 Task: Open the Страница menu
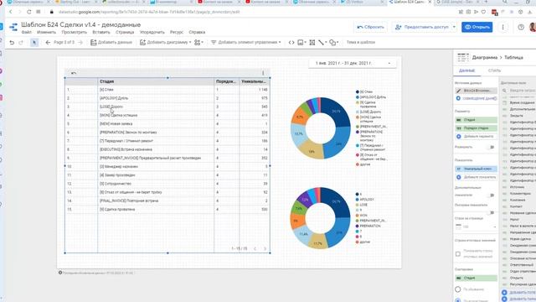(x=125, y=32)
